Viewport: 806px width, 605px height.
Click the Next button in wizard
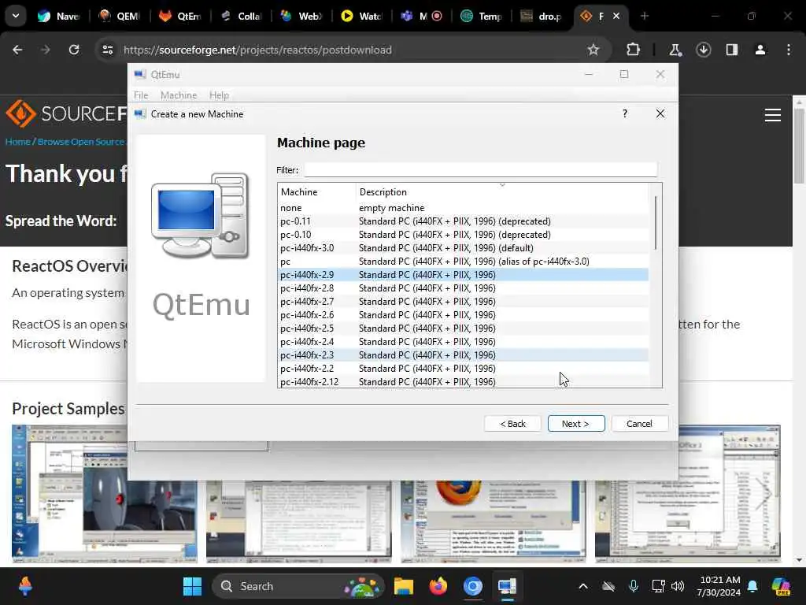click(x=575, y=423)
